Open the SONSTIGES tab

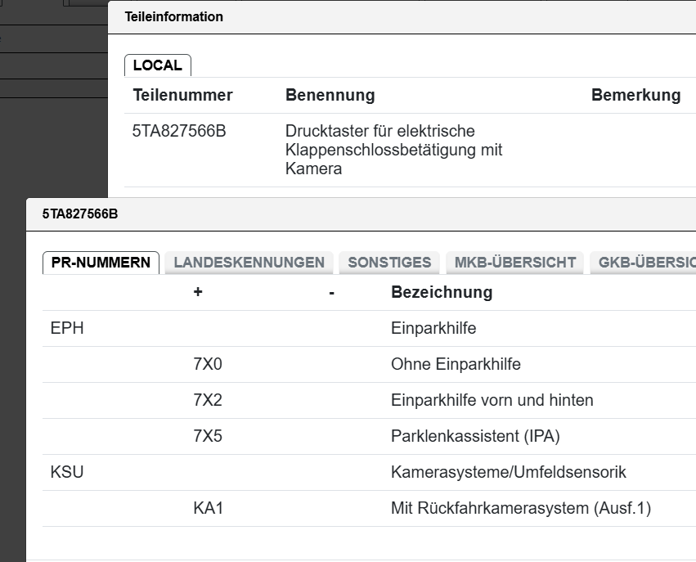pyautogui.click(x=389, y=263)
